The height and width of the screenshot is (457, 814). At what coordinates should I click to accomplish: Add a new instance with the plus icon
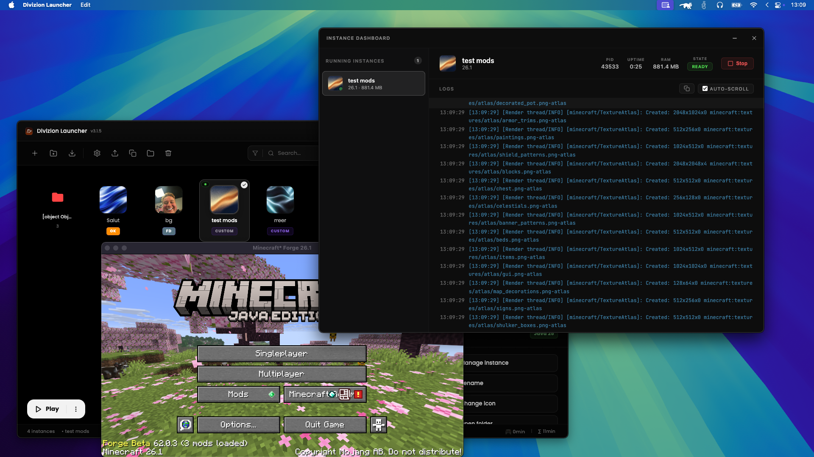(x=35, y=153)
